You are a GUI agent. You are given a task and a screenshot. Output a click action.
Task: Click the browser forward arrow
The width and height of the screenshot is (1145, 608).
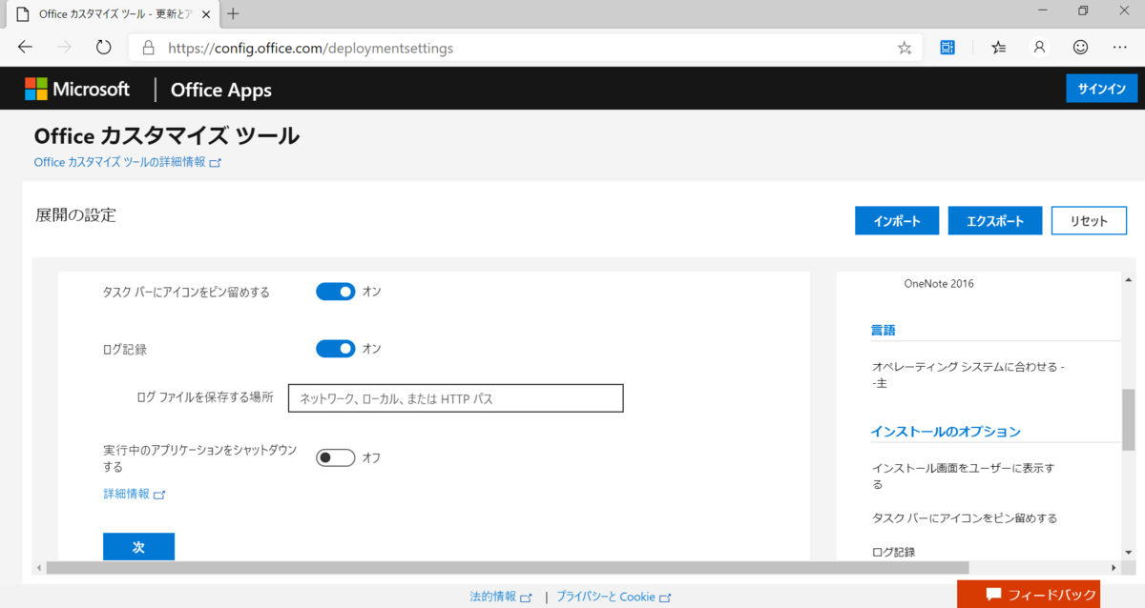pyautogui.click(x=65, y=47)
